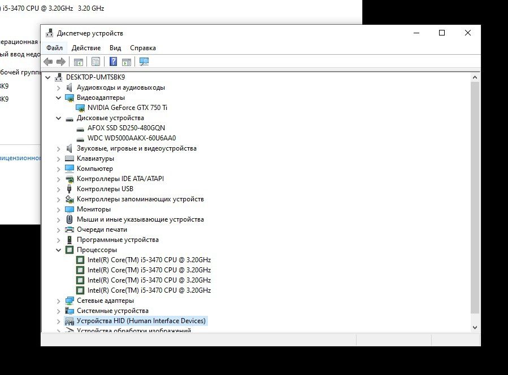
Task: Select Очереди печати label
Action: [x=102, y=230]
